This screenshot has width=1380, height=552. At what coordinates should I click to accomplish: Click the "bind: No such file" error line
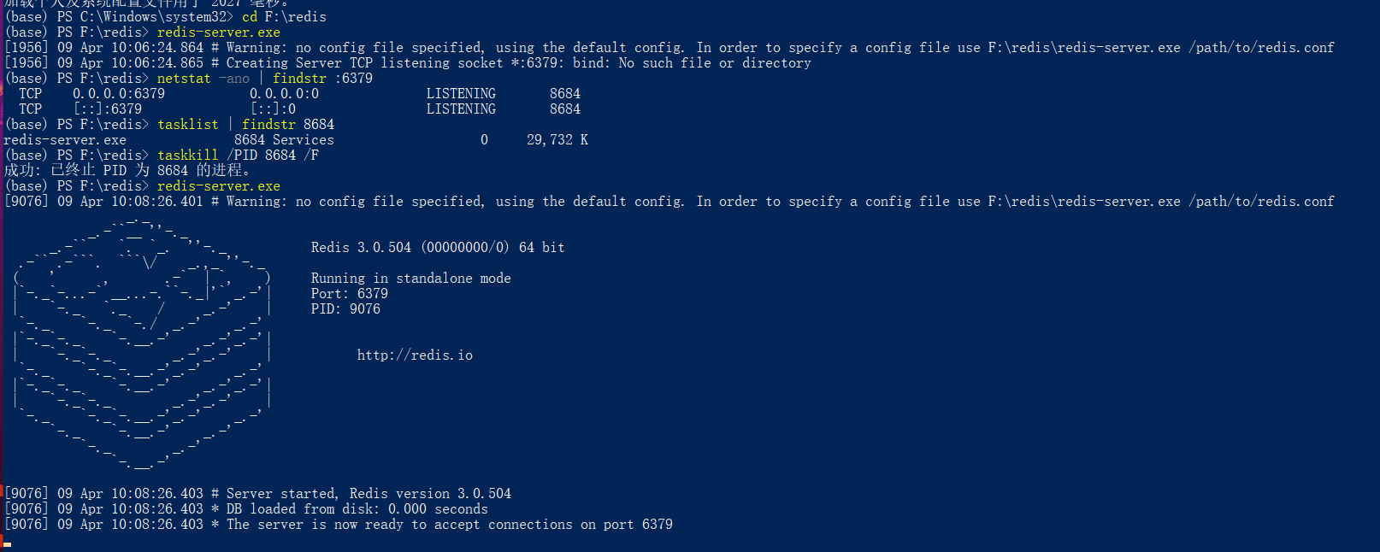coord(408,63)
